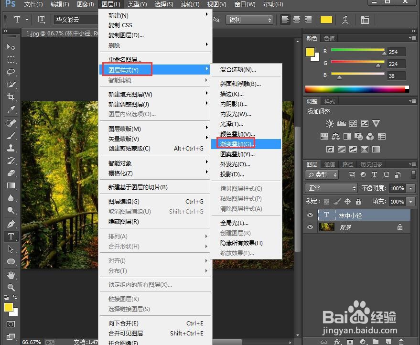
Task: Add a Brightness/Contrast adjustment
Action: pyautogui.click(x=330, y=123)
